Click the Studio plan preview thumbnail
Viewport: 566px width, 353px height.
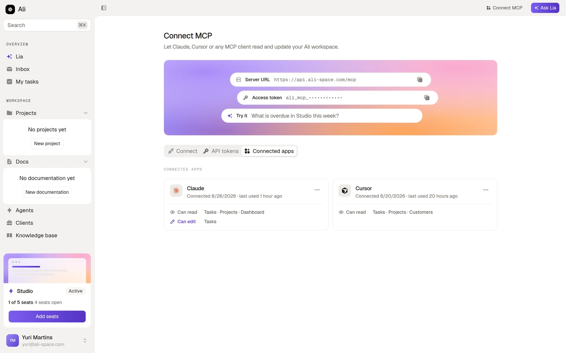coord(47,268)
